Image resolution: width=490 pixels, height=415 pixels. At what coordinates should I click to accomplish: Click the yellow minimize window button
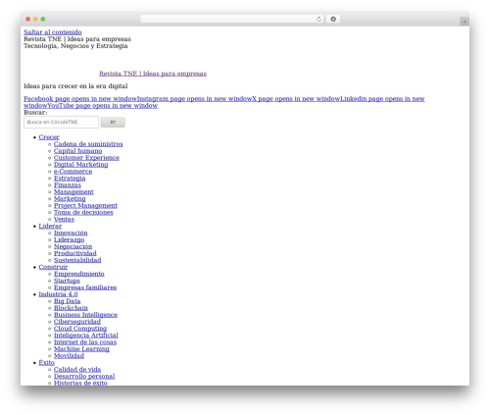click(35, 20)
